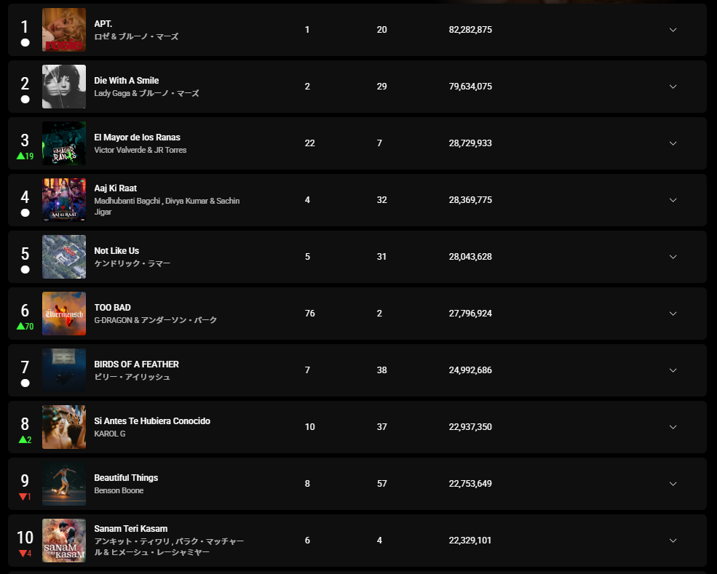717x574 pixels.
Task: Open El Mayor de los Ranas details chevron
Action: click(x=673, y=143)
